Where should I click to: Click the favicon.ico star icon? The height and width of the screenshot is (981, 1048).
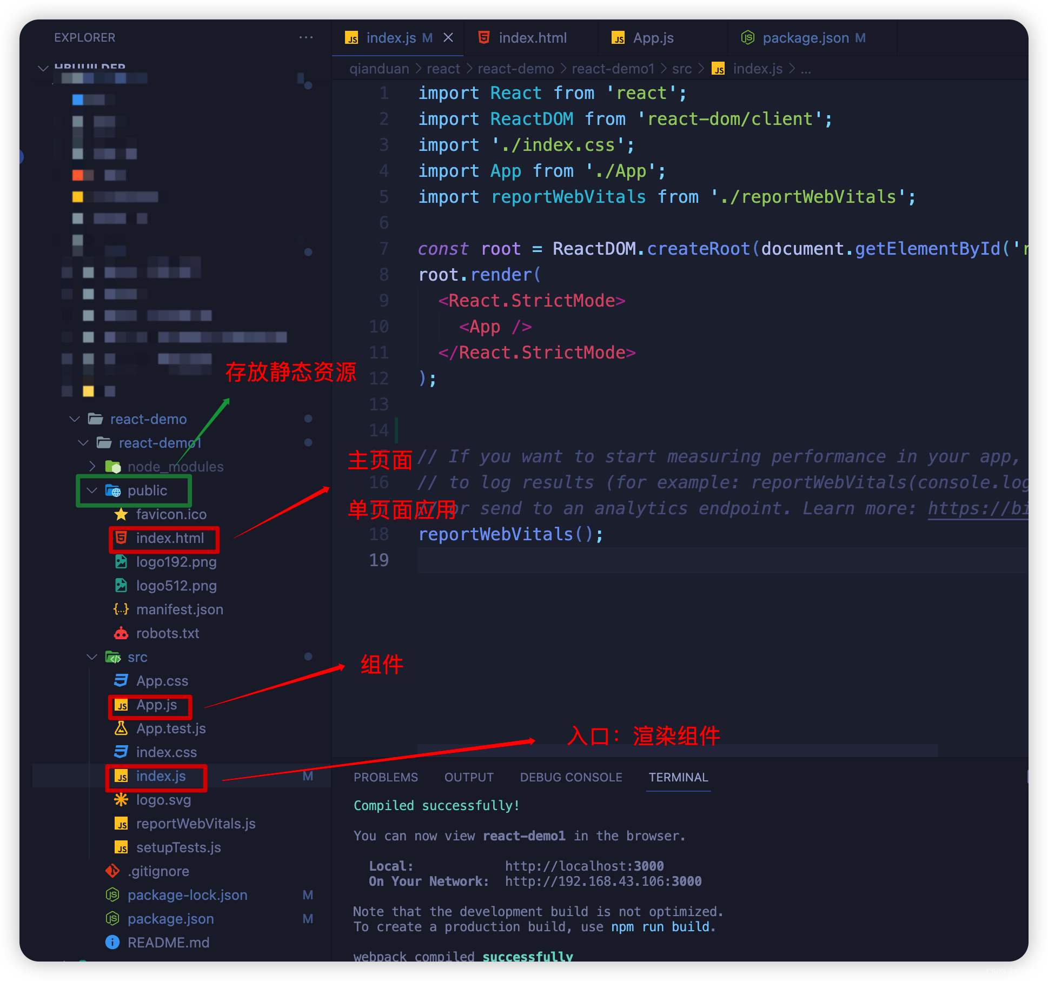click(121, 514)
